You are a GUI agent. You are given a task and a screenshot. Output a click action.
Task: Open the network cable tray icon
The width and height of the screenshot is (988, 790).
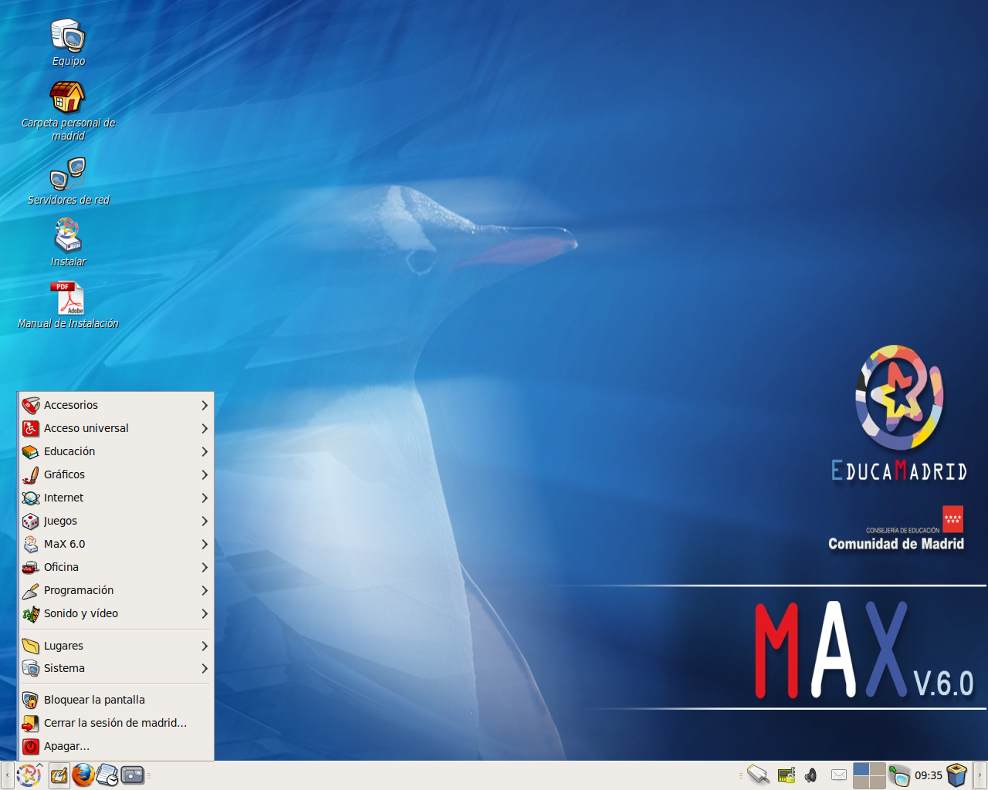(758, 775)
